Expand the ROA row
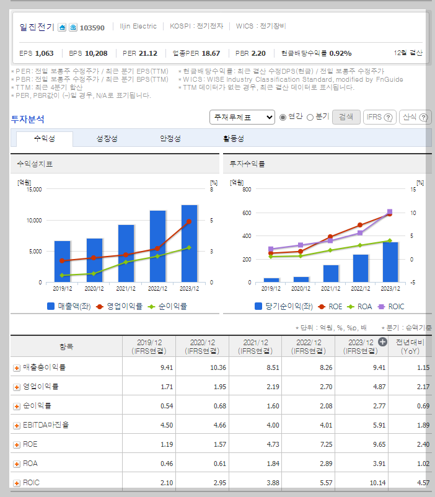 pos(17,464)
